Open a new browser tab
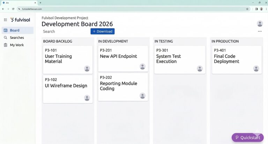The height and width of the screenshot is (144, 268). coord(40,2)
